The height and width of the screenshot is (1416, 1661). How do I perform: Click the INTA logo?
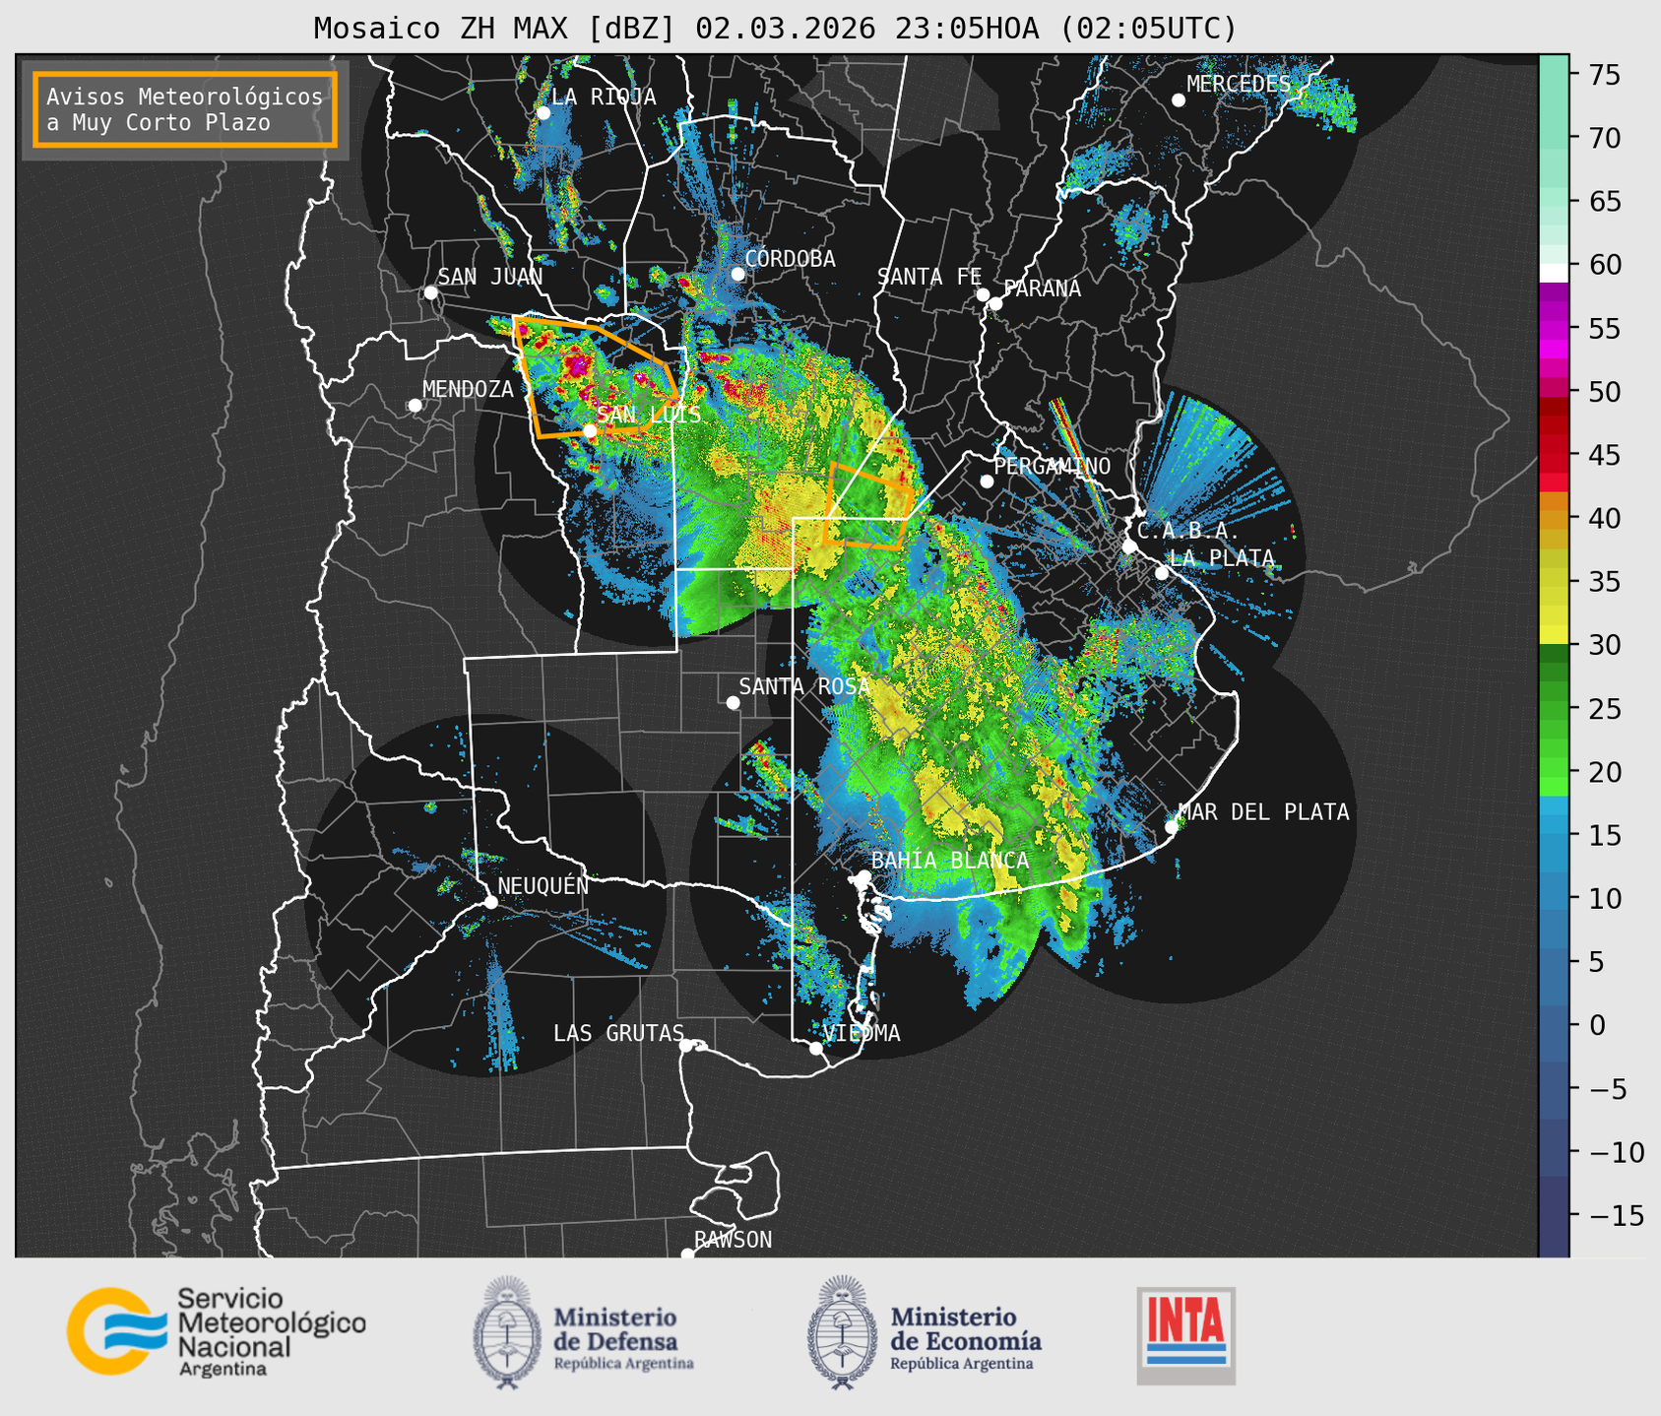1185,1335
